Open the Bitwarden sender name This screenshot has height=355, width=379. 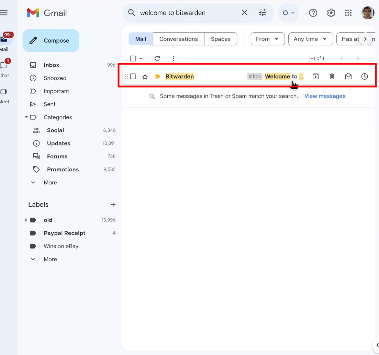tap(180, 77)
